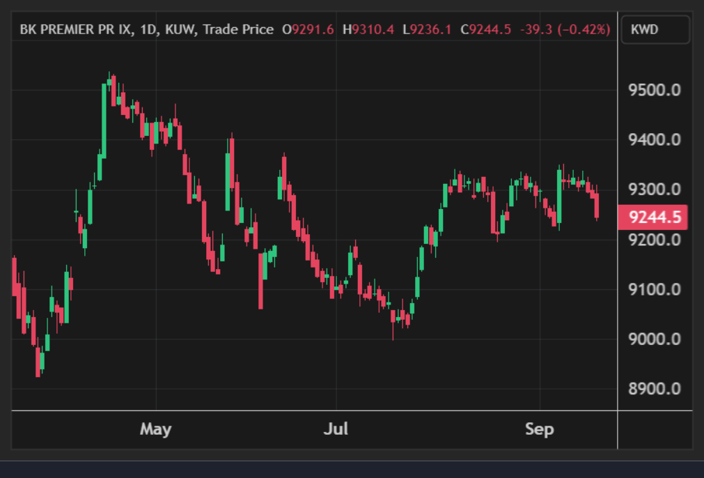Image resolution: width=704 pixels, height=478 pixels.
Task: Click the 9000.0 price scale label
Action: tap(655, 339)
